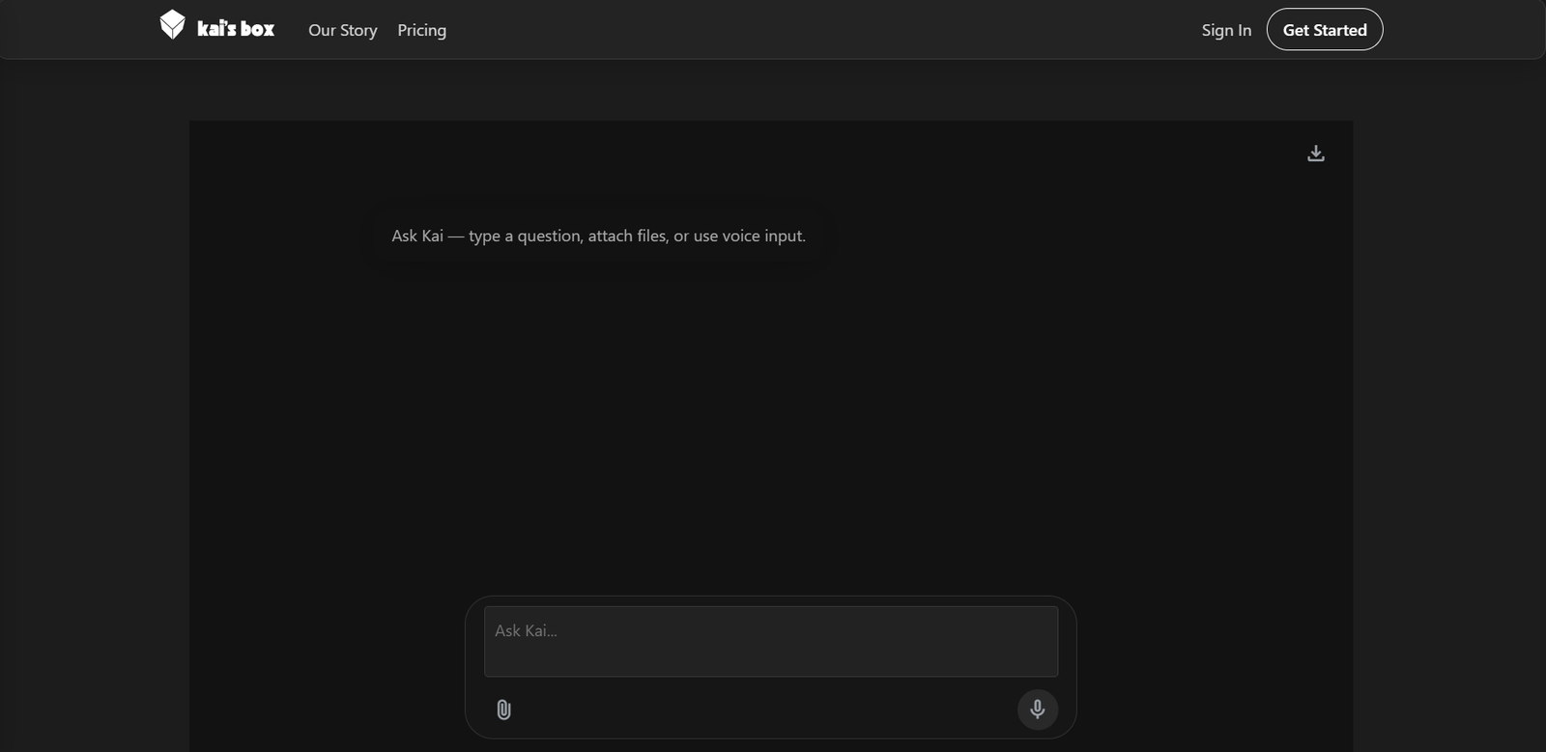
Task: Click the Ask Kai welcome message bubble
Action: click(598, 236)
